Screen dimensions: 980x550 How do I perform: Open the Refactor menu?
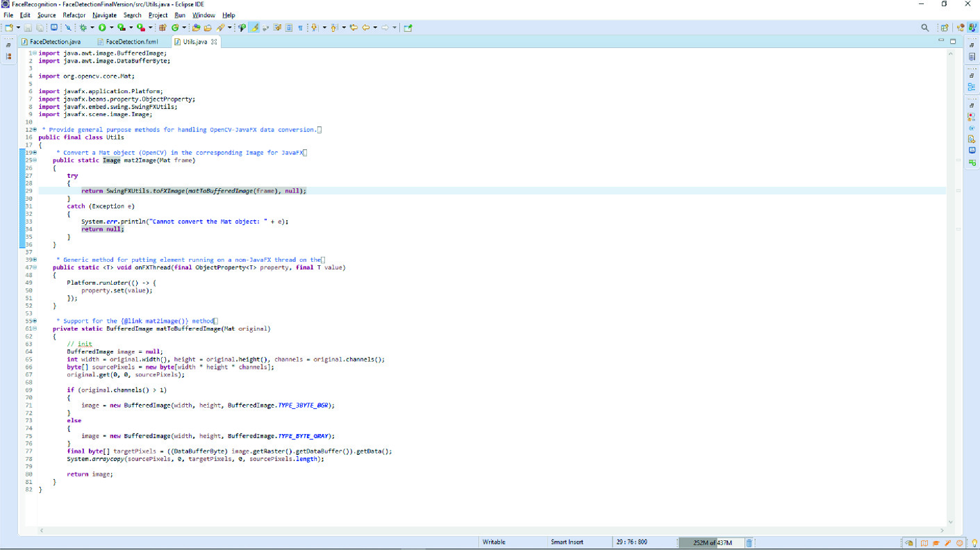pos(74,15)
